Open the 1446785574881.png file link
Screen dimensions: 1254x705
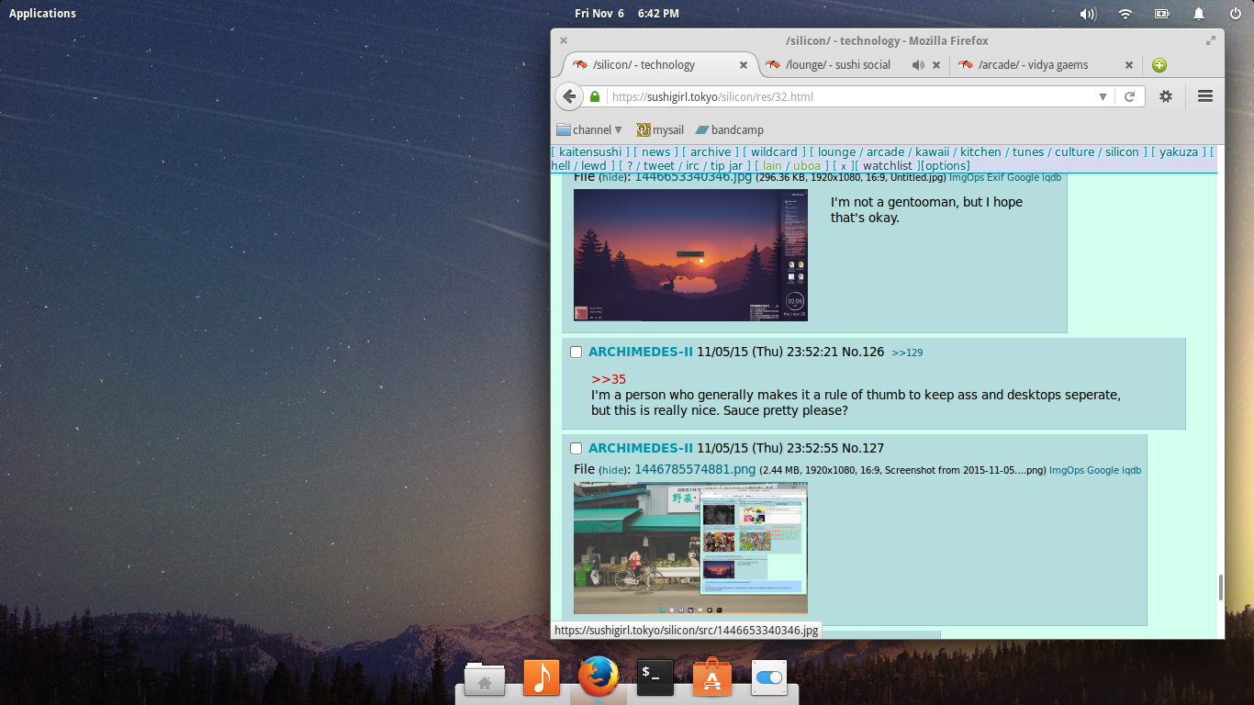coord(695,469)
